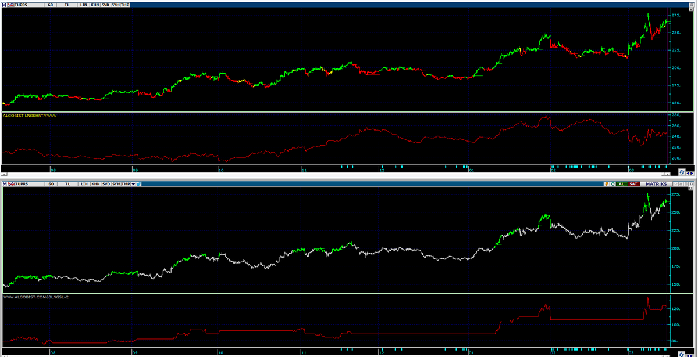
Task: Open the window menu triangle icon next to MATRIKS
Action: [675, 184]
